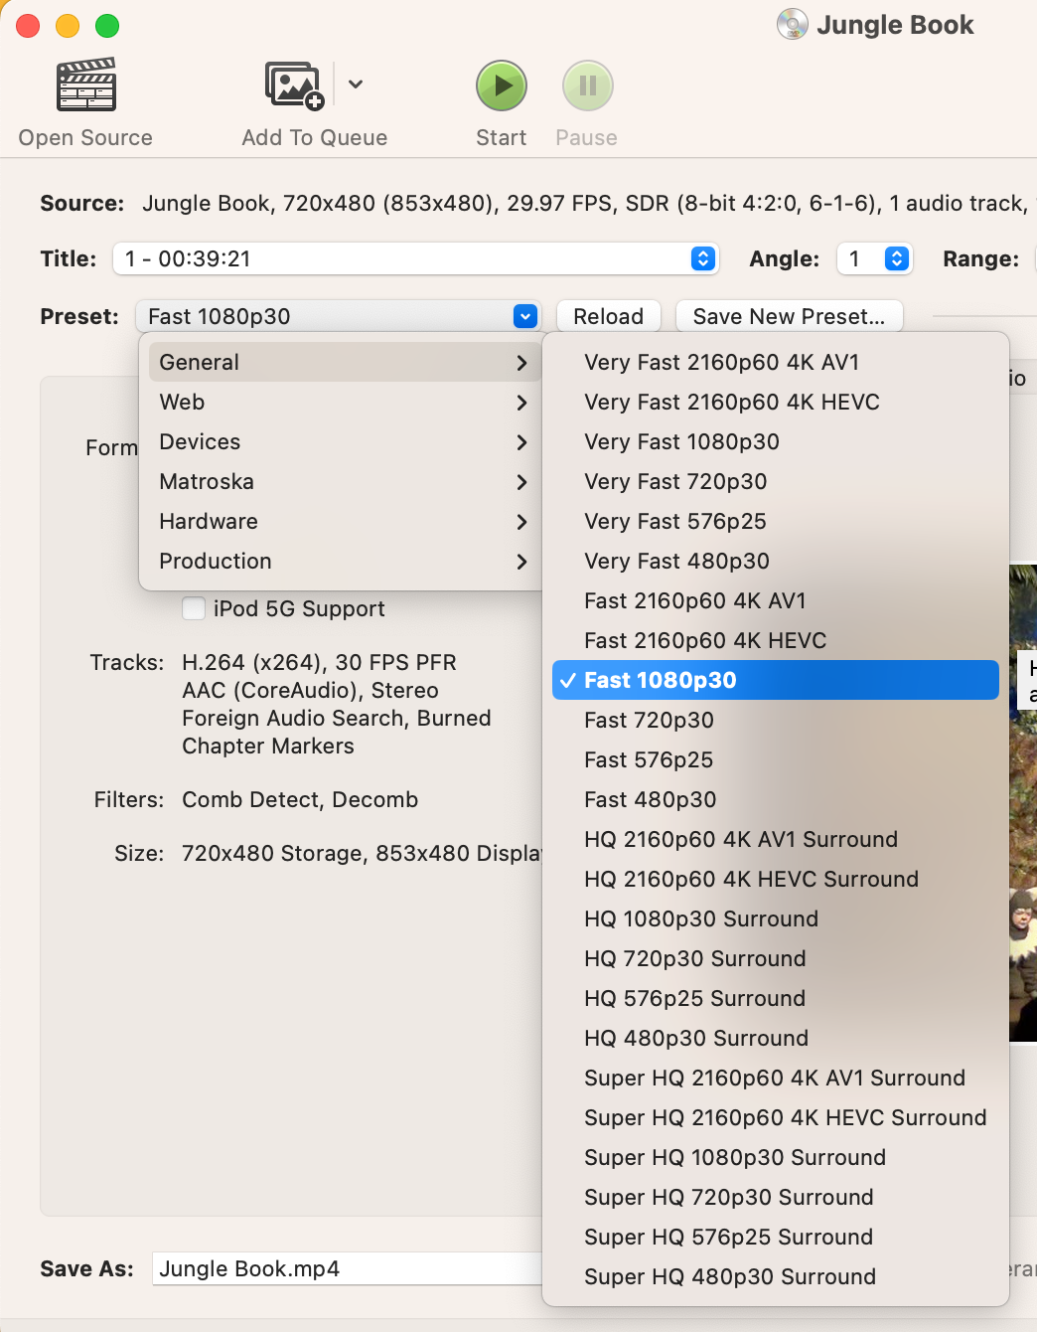The height and width of the screenshot is (1332, 1037).
Task: Select Super HQ 720p30 Surround preset
Action: (776, 1197)
